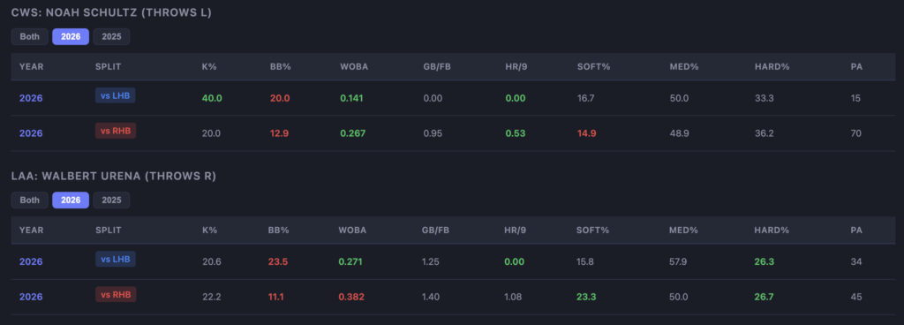Click PA column header in Urena table
Screen dimensions: 904x325
(856, 230)
